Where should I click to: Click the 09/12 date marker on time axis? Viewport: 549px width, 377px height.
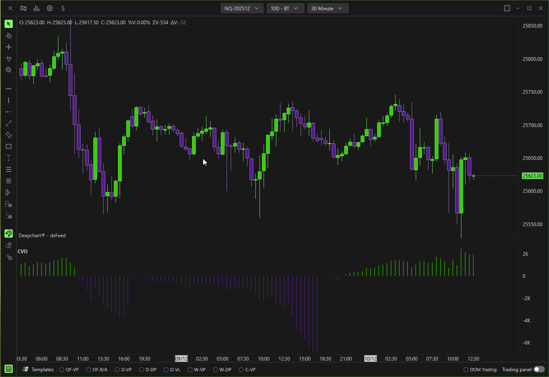tap(181, 358)
